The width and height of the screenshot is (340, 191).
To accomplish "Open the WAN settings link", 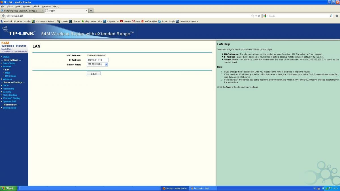I will [7, 73].
